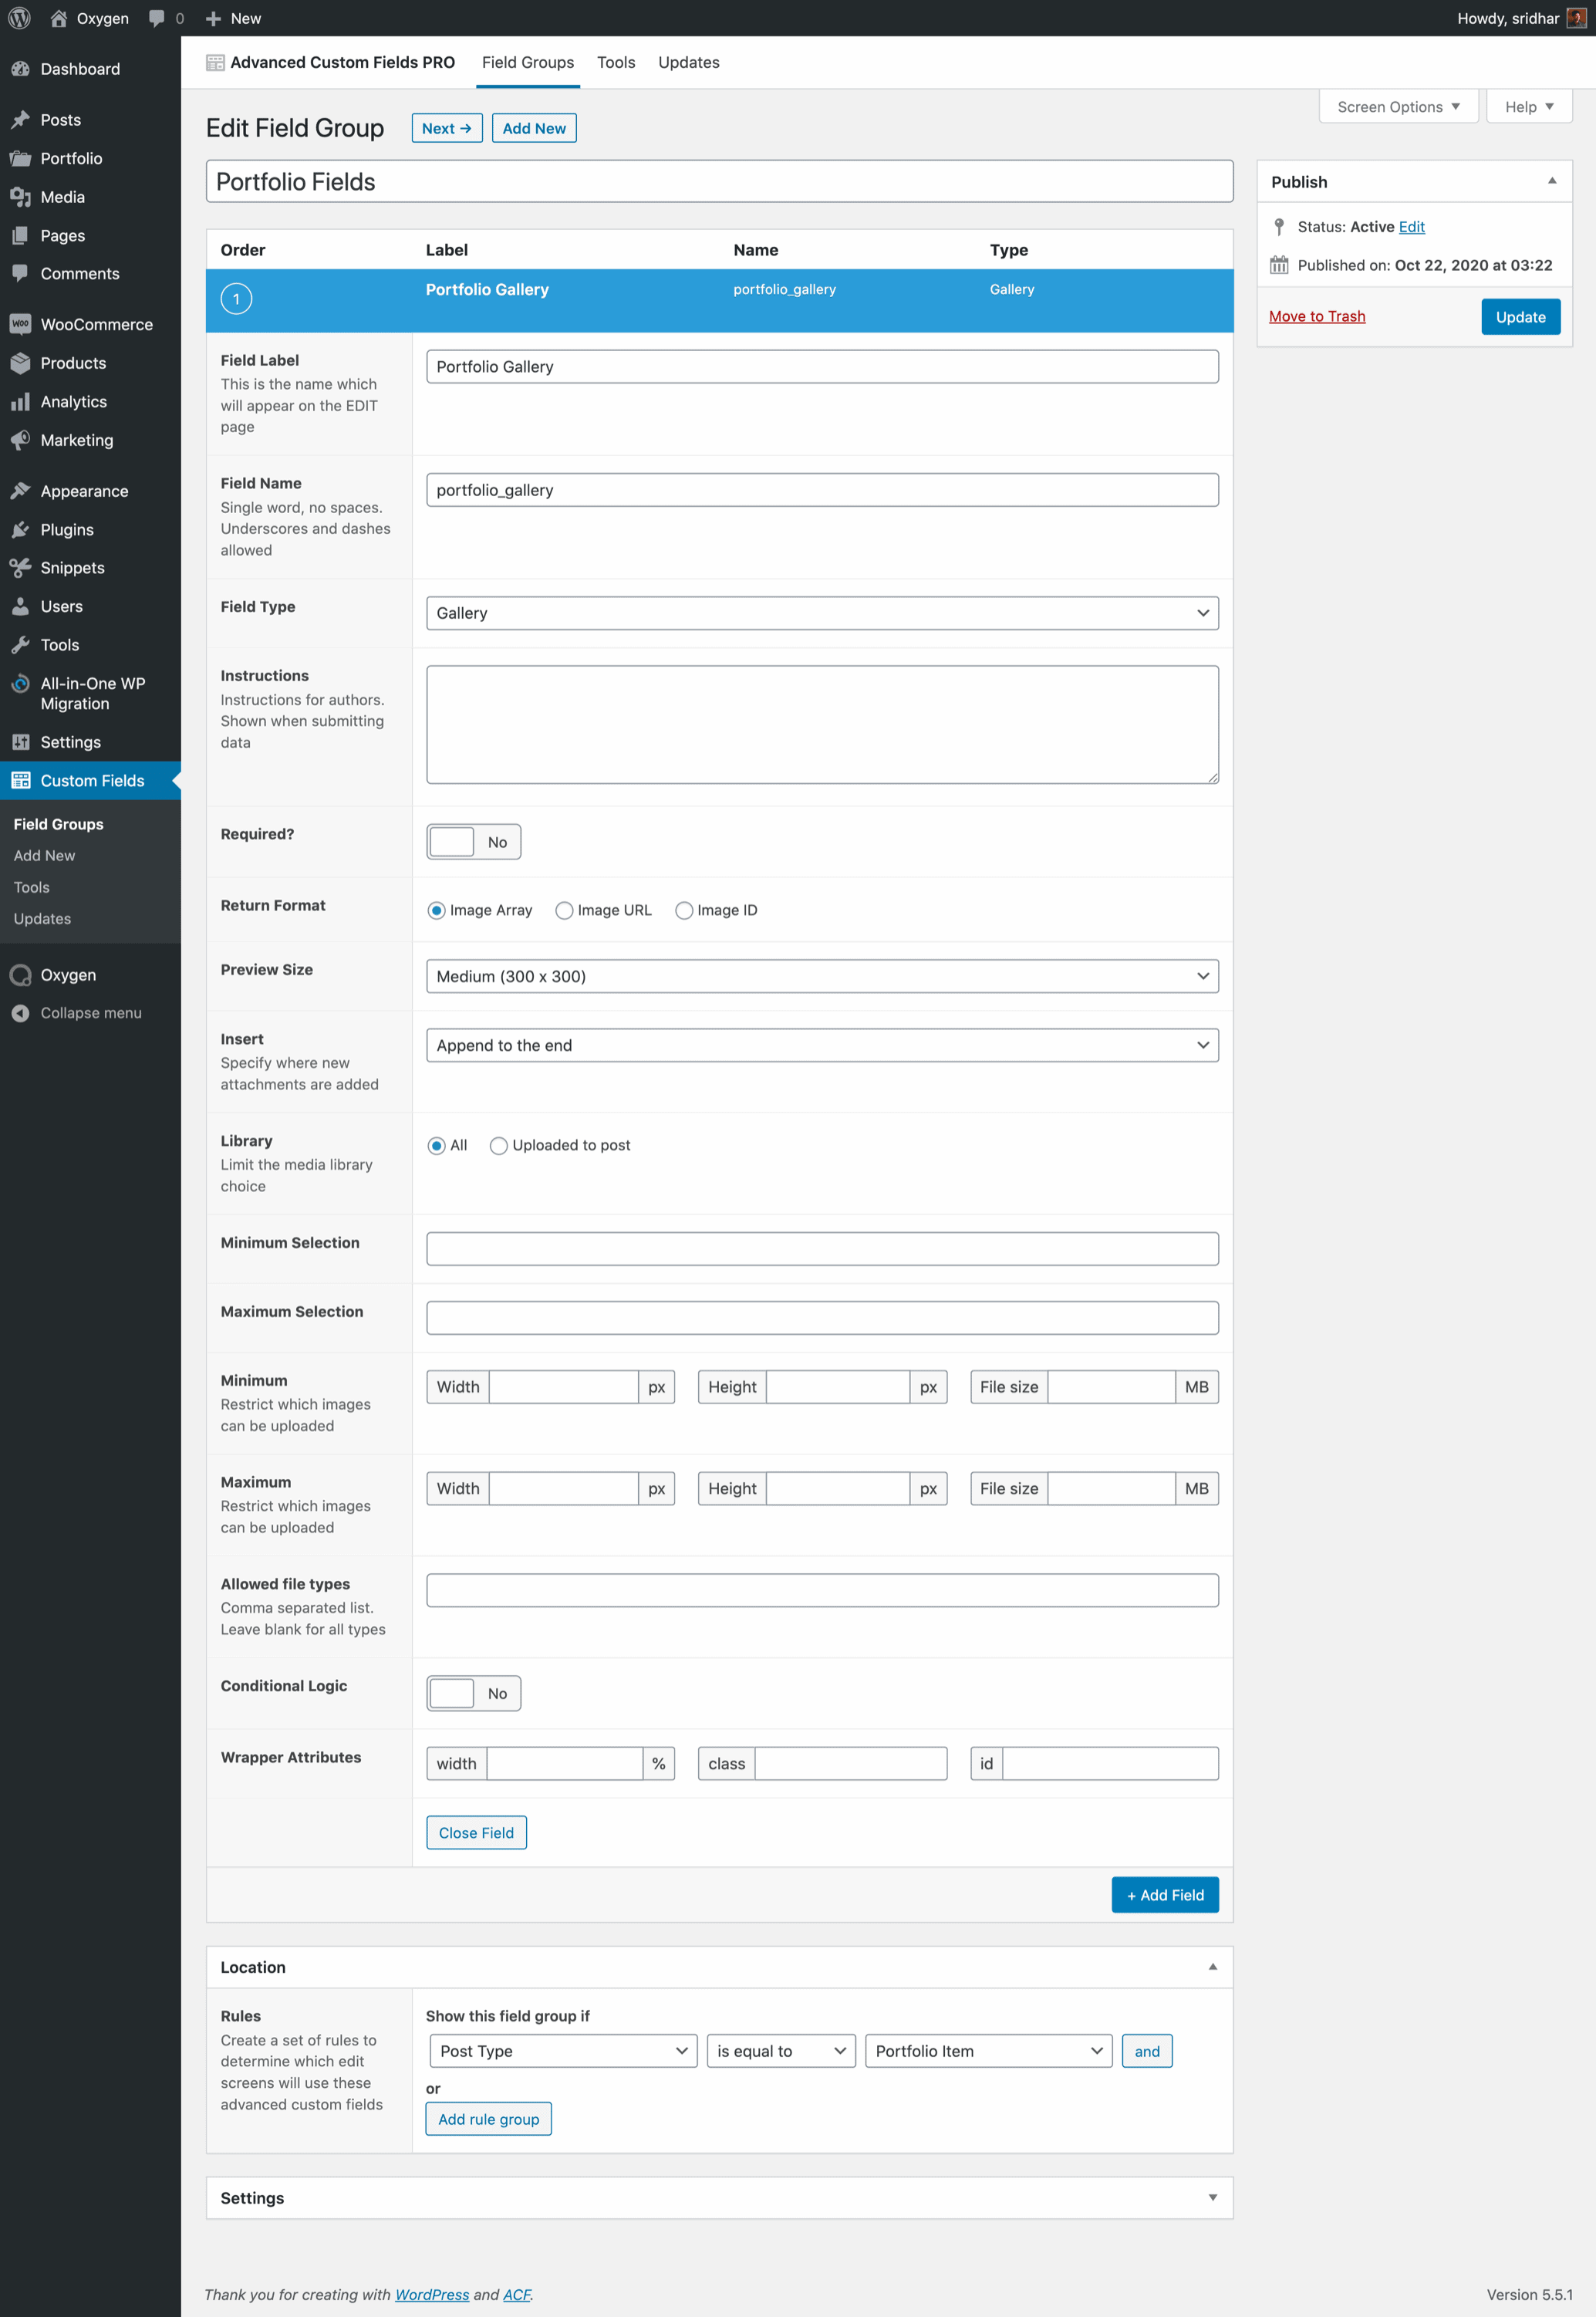Viewport: 1596px width, 2317px height.
Task: Open the Post Type rule dropdown
Action: coord(563,2051)
